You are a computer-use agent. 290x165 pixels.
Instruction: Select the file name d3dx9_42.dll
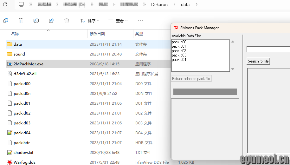tap(25, 74)
